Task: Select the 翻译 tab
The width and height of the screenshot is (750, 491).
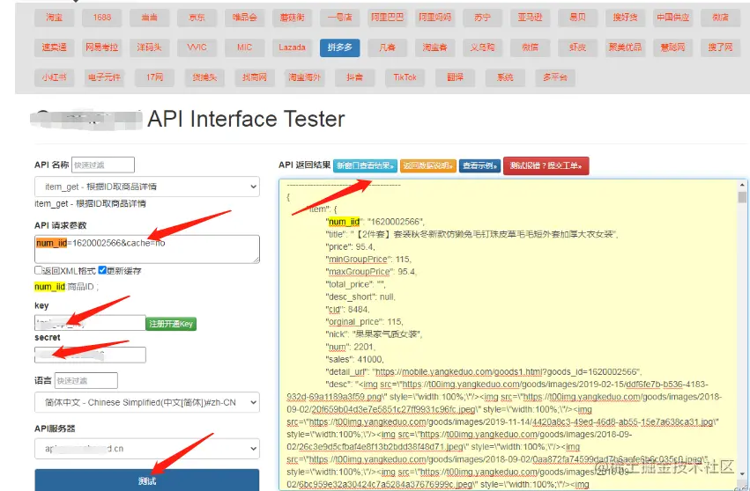Action: 455,77
